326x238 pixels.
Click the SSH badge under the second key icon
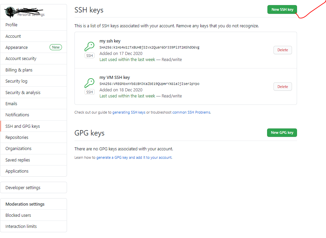coord(89,91)
